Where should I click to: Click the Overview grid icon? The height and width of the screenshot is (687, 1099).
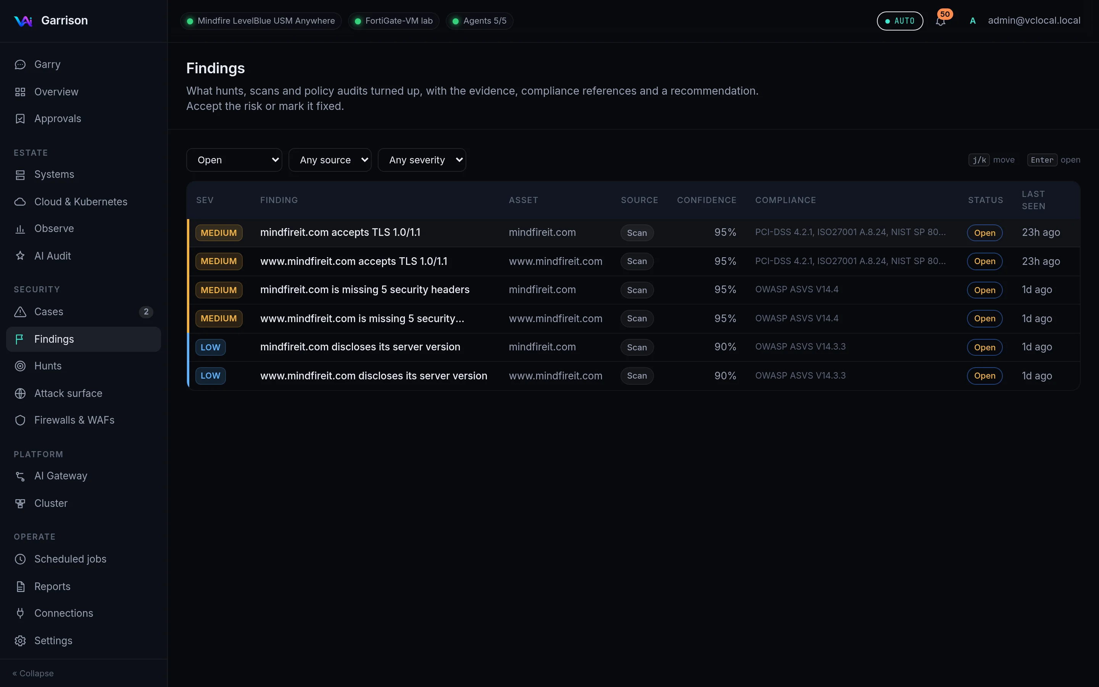point(20,92)
